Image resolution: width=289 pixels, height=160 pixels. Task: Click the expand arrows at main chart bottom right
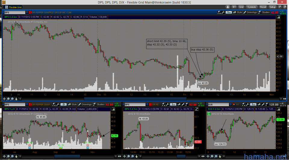pos(285,99)
